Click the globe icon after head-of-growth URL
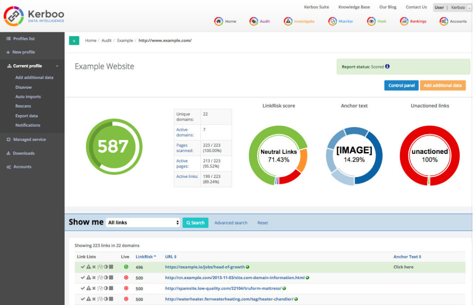473x305 pixels. (x=248, y=267)
